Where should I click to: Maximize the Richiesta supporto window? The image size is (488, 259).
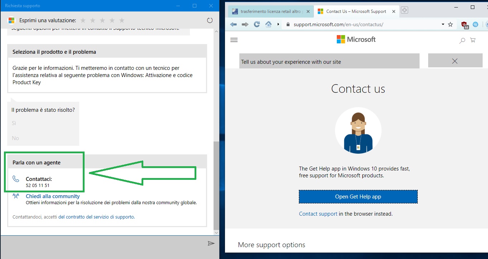point(195,6)
